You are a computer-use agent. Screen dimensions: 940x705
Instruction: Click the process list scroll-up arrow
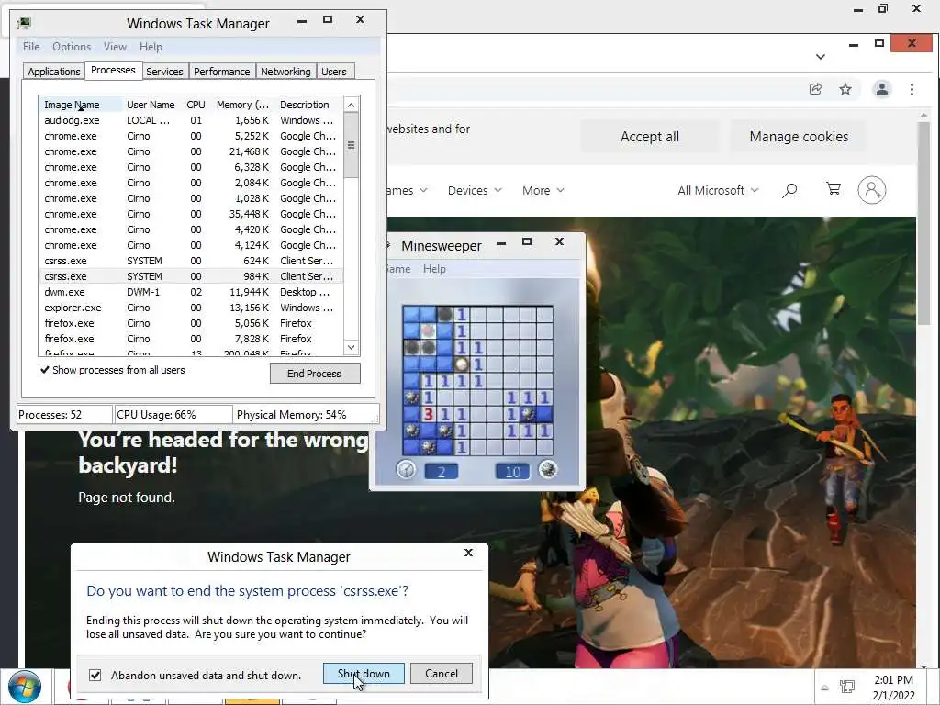pyautogui.click(x=352, y=105)
